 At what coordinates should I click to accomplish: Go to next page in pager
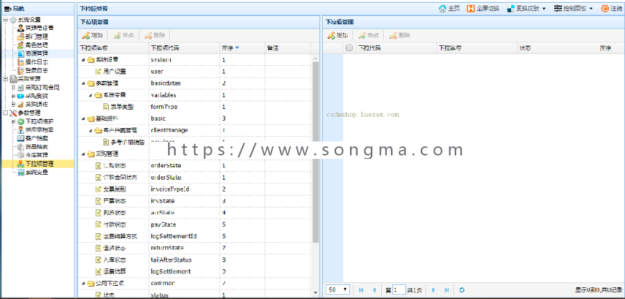(x=433, y=290)
